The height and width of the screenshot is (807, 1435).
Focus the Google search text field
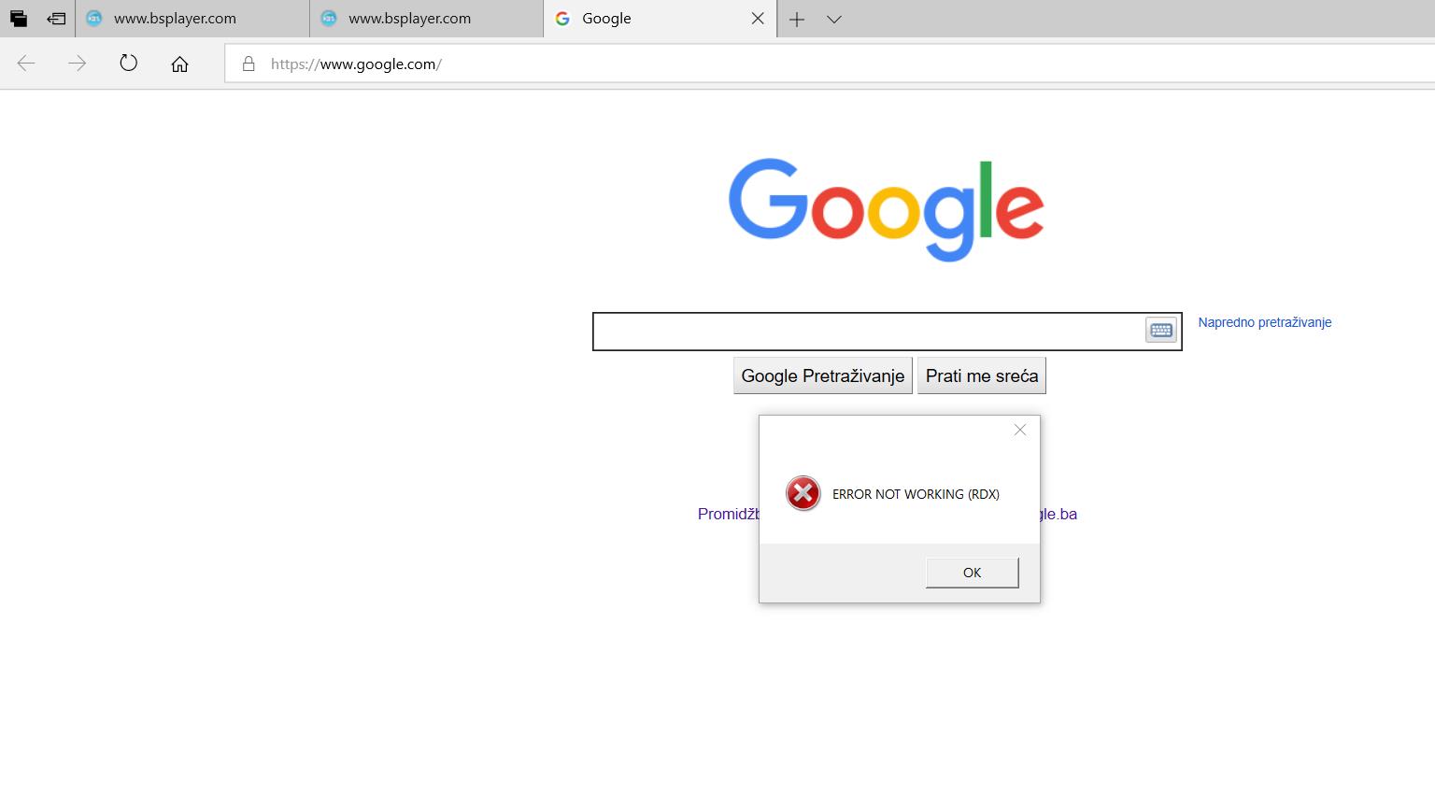(x=867, y=332)
